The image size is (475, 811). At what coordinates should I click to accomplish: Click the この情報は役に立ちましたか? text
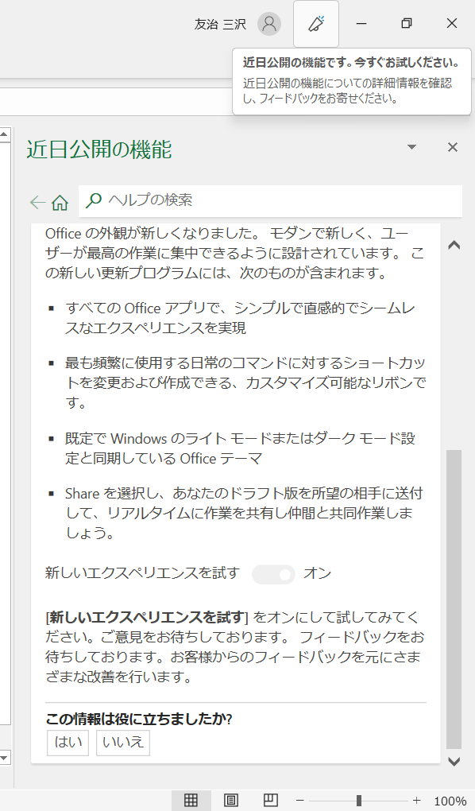tap(139, 719)
